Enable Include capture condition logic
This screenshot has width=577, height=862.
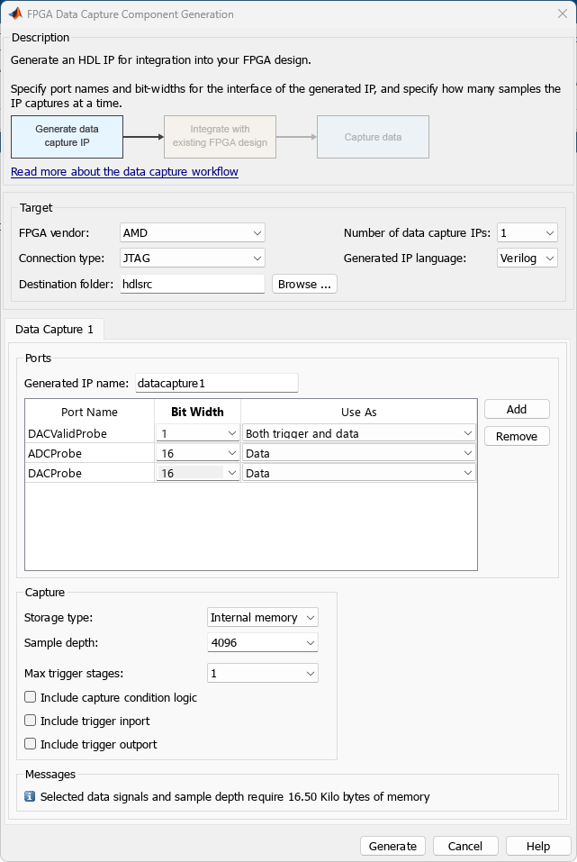point(31,697)
